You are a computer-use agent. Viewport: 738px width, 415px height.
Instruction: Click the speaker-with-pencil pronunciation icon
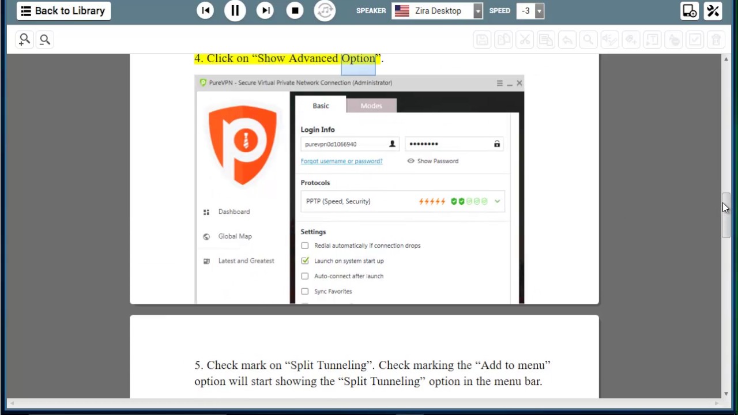[609, 40]
